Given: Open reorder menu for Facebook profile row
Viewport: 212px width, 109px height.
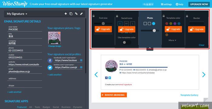Looking at the screenshot, I should (x=81, y=60).
